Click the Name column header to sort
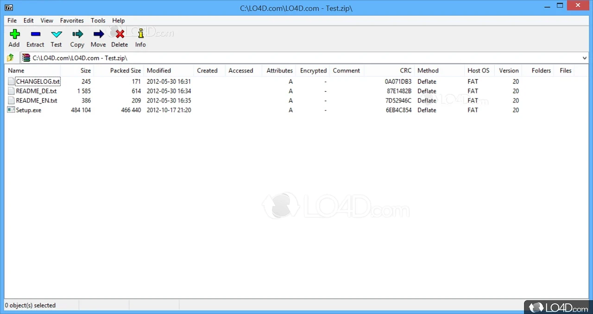The image size is (593, 314). (x=16, y=70)
